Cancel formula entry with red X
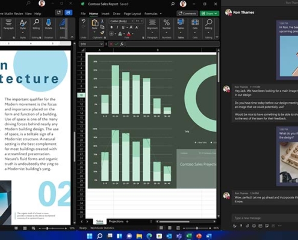Screen dimensions: 298x240 (x=111, y=44)
